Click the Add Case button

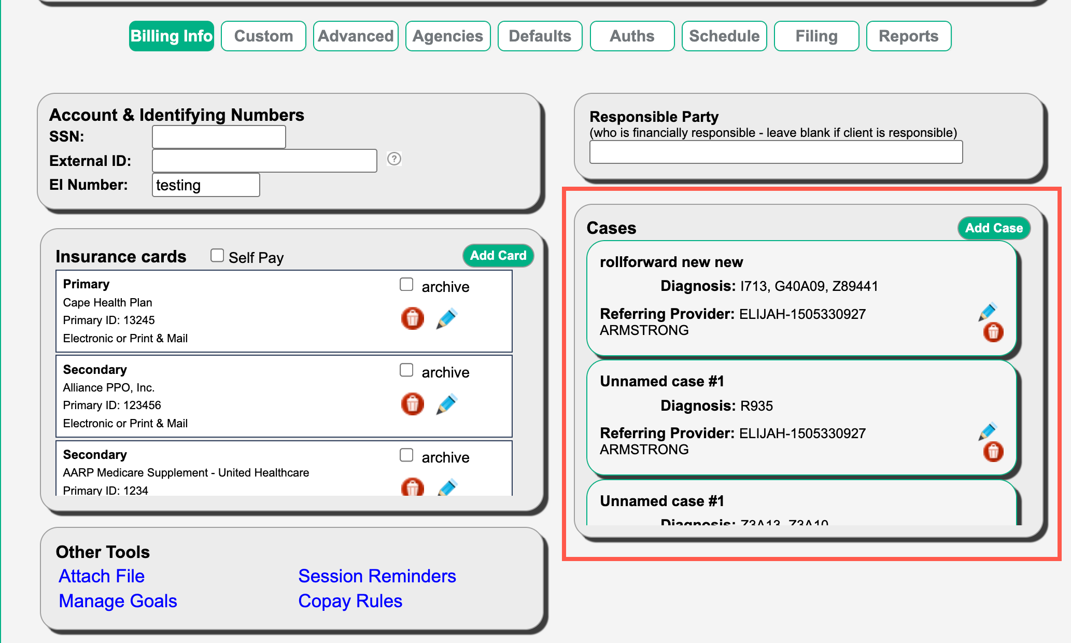point(993,228)
